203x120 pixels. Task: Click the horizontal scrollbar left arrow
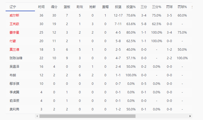(37, 116)
